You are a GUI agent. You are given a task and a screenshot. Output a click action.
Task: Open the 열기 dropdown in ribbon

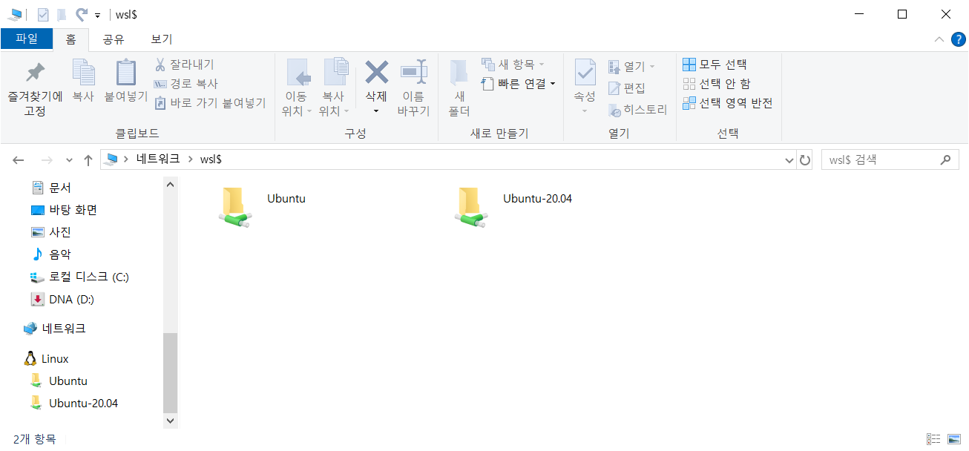click(x=631, y=67)
